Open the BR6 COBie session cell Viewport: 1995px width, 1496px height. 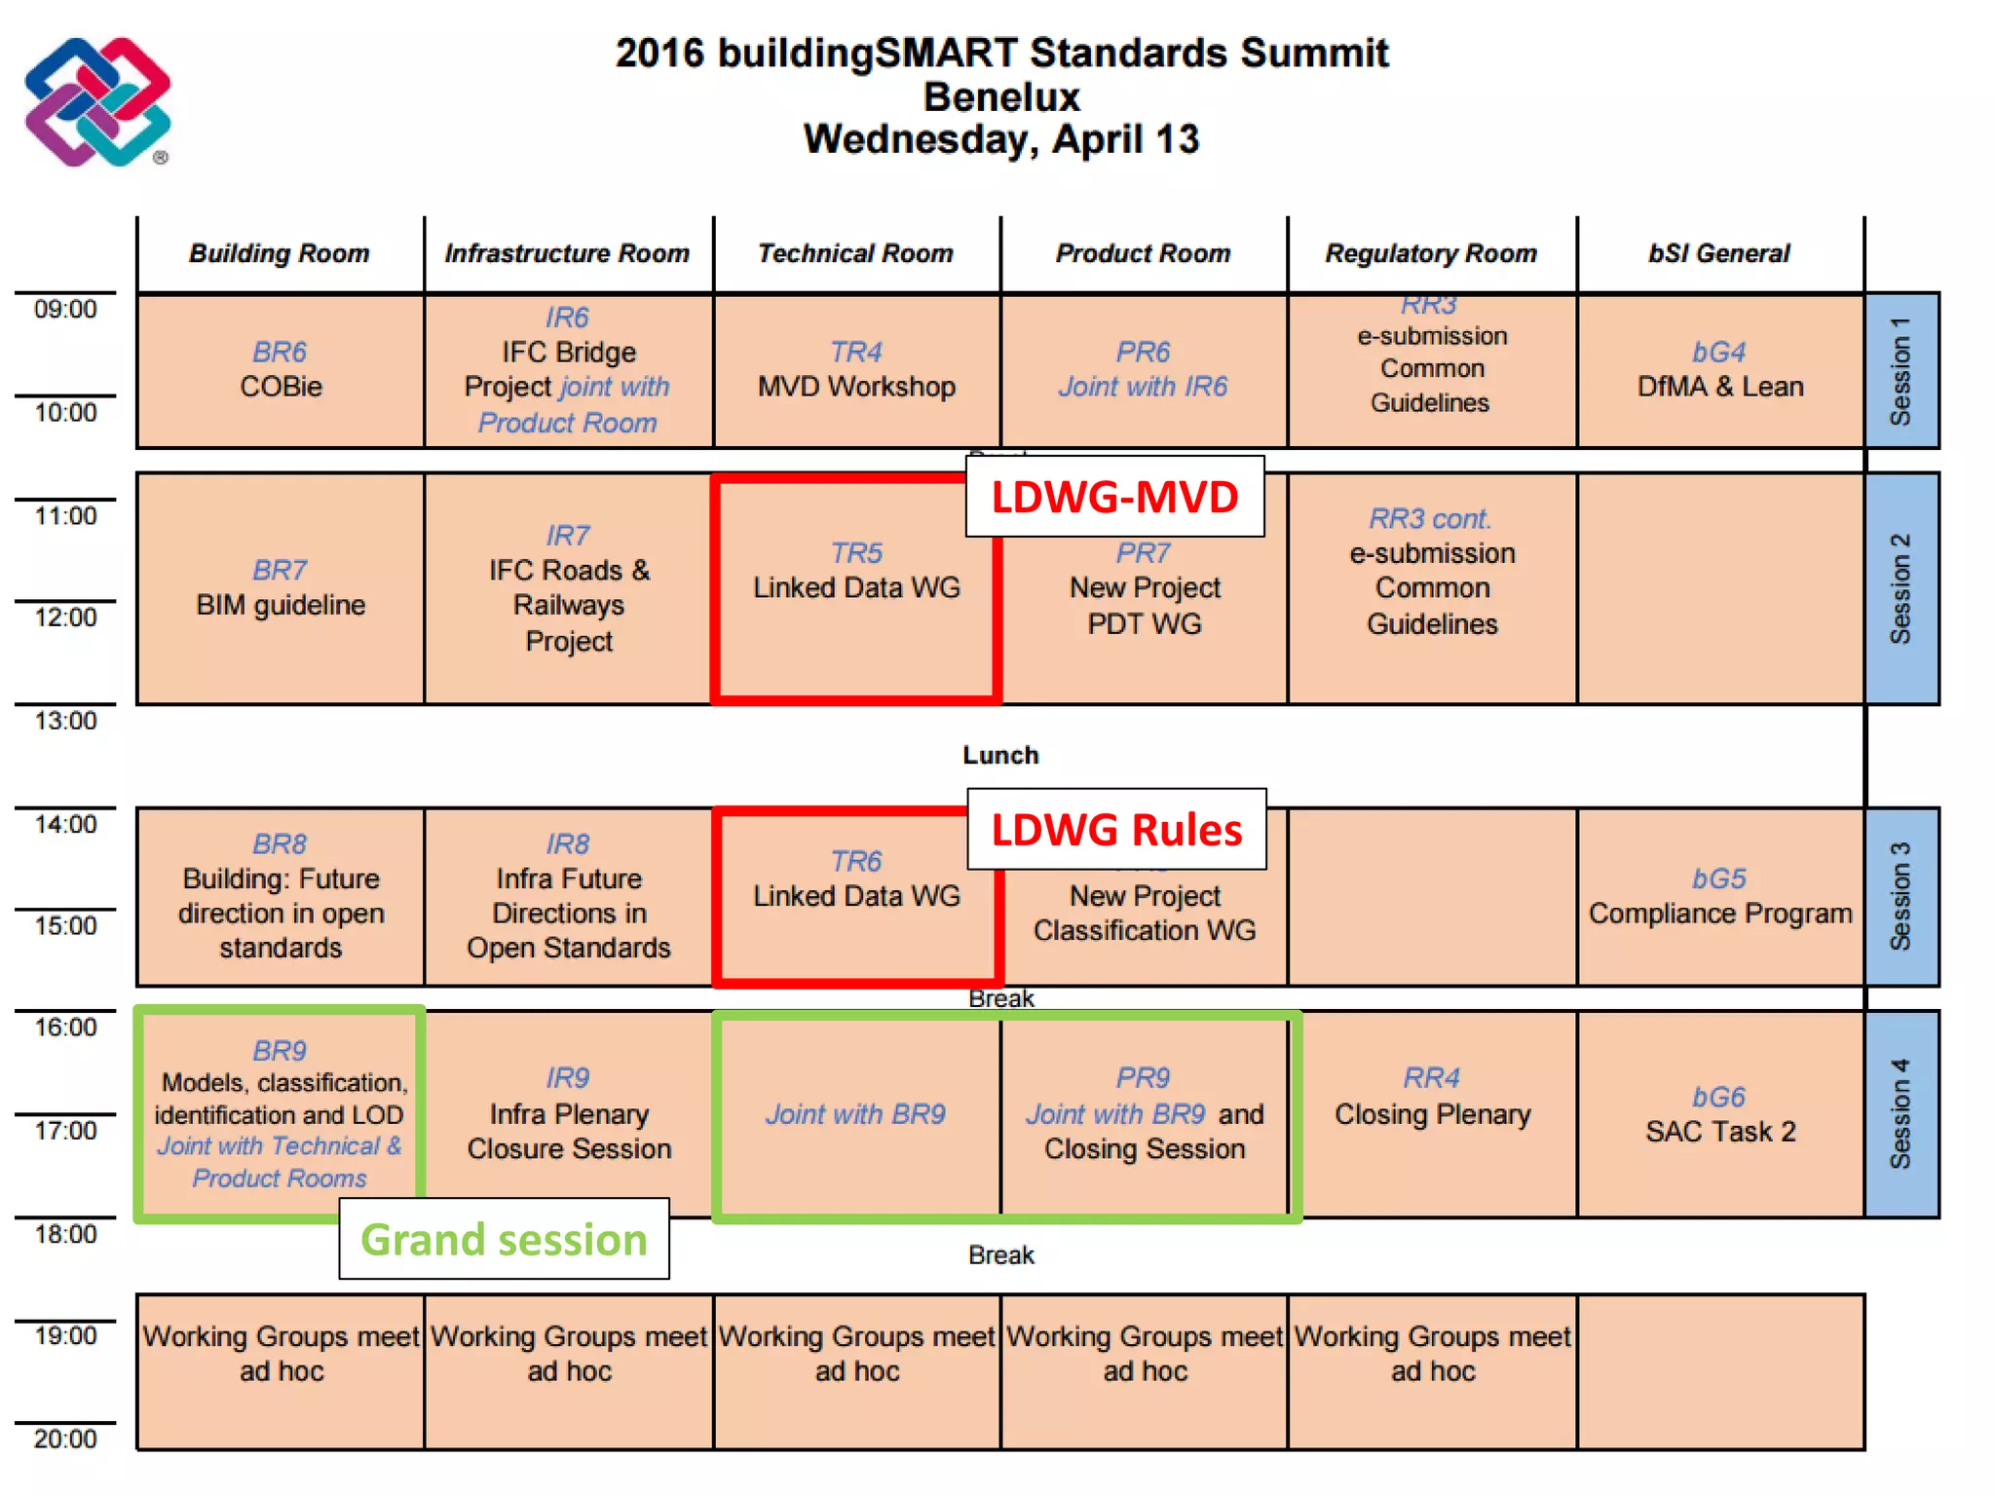[x=280, y=370]
